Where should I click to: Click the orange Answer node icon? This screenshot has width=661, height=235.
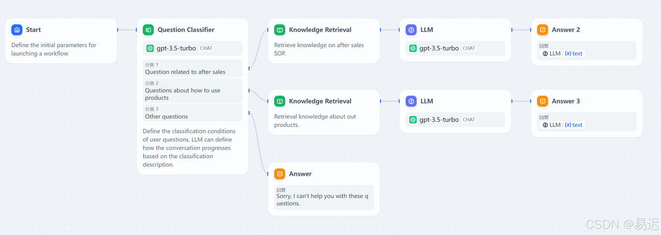280,174
